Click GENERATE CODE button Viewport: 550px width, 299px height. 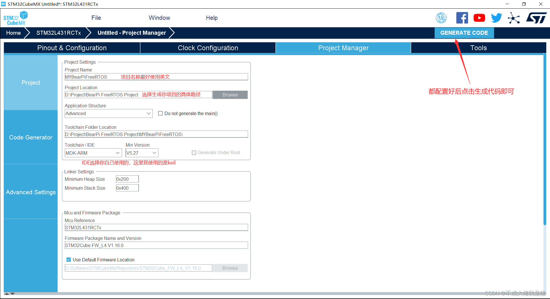pos(464,33)
